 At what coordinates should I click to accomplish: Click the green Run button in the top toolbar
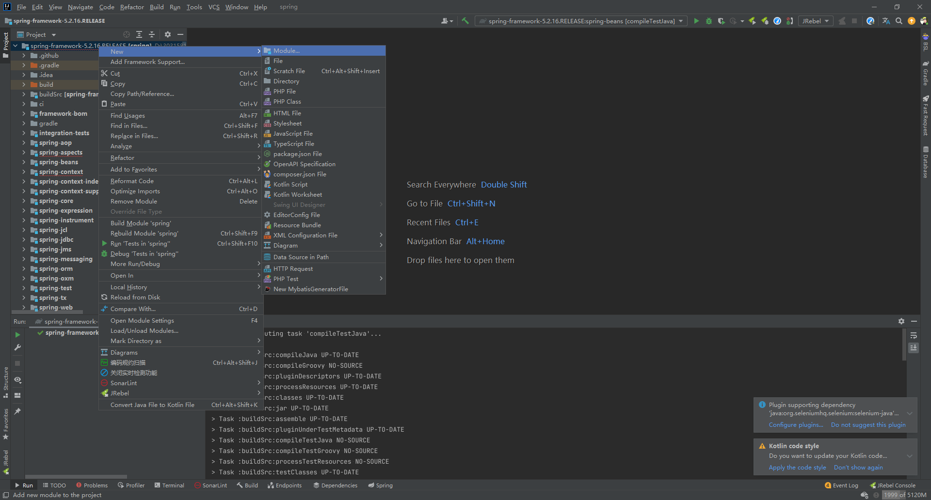pos(696,21)
